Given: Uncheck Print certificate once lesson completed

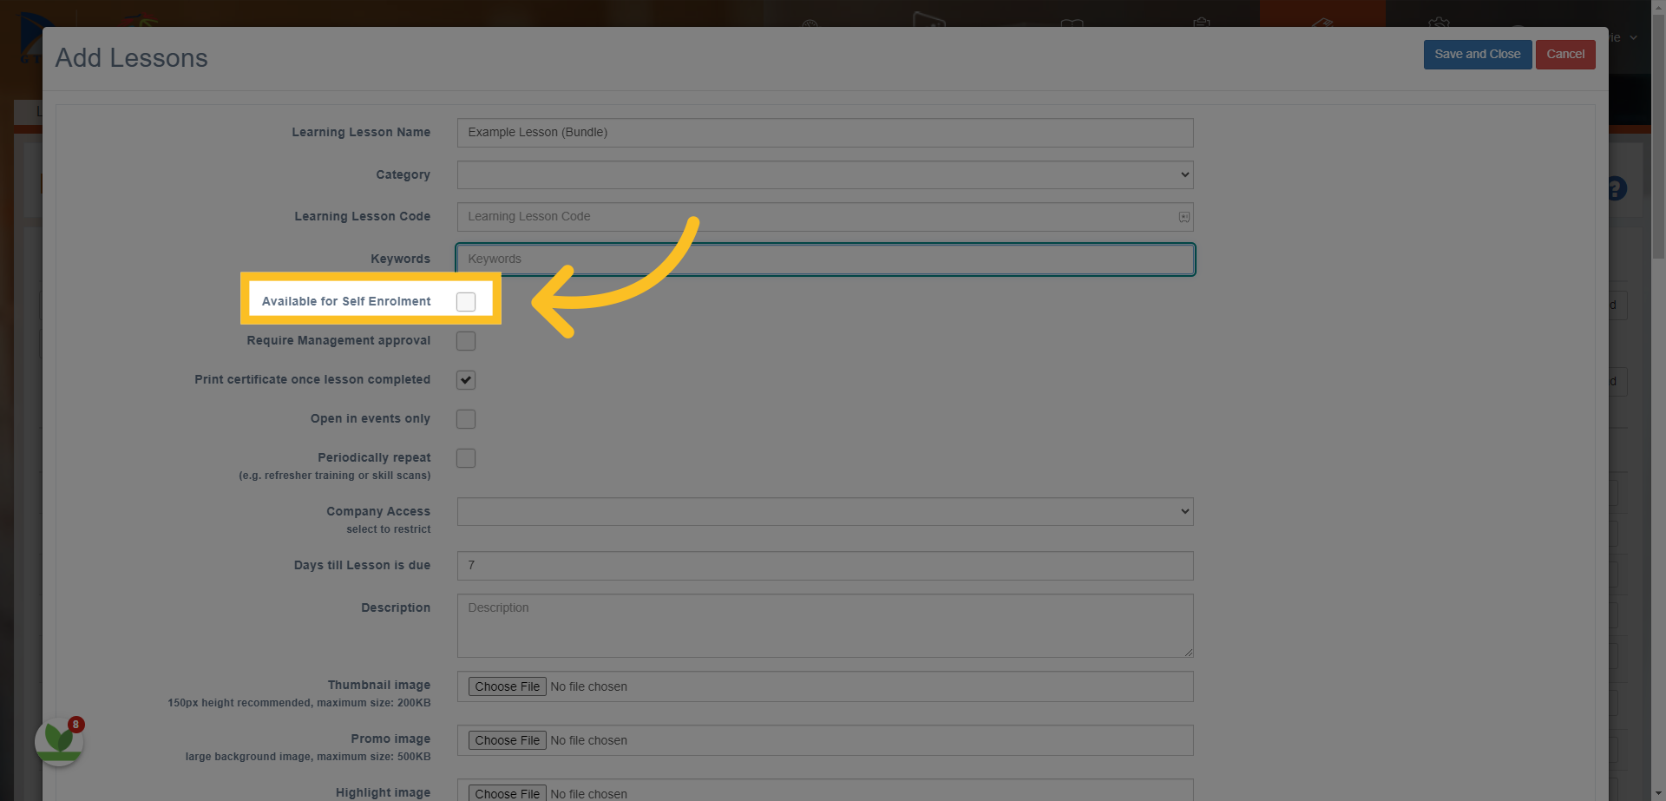Looking at the screenshot, I should tap(466, 380).
